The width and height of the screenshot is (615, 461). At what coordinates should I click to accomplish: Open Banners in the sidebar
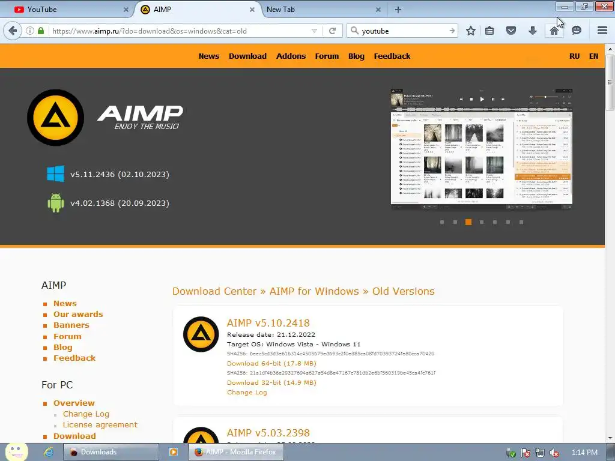point(71,325)
